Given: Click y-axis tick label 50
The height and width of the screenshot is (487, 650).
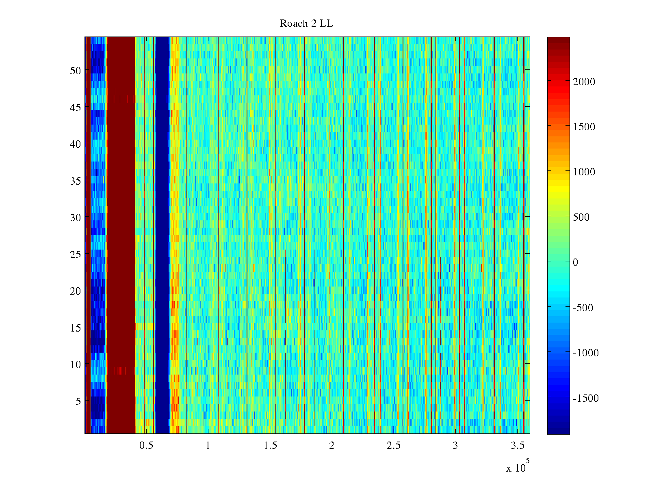Looking at the screenshot, I should pos(76,70).
